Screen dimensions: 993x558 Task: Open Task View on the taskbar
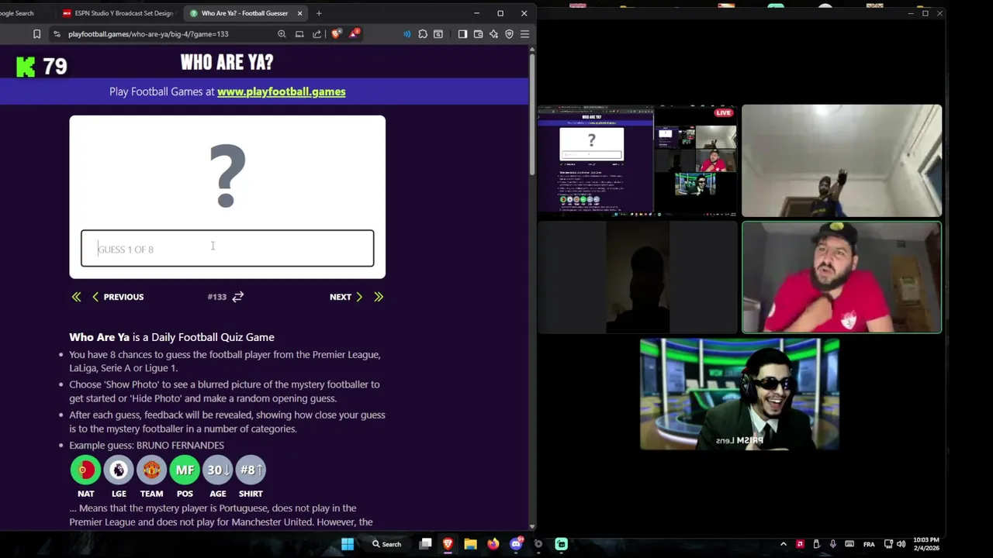click(425, 544)
